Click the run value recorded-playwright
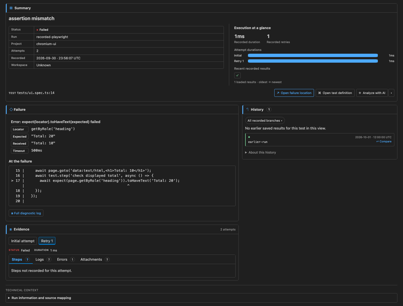Image resolution: width=403 pixels, height=306 pixels. (x=52, y=37)
